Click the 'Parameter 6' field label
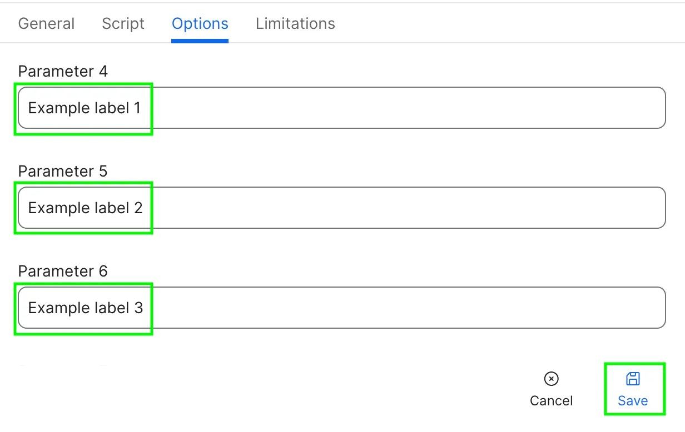The width and height of the screenshot is (685, 432). (63, 271)
